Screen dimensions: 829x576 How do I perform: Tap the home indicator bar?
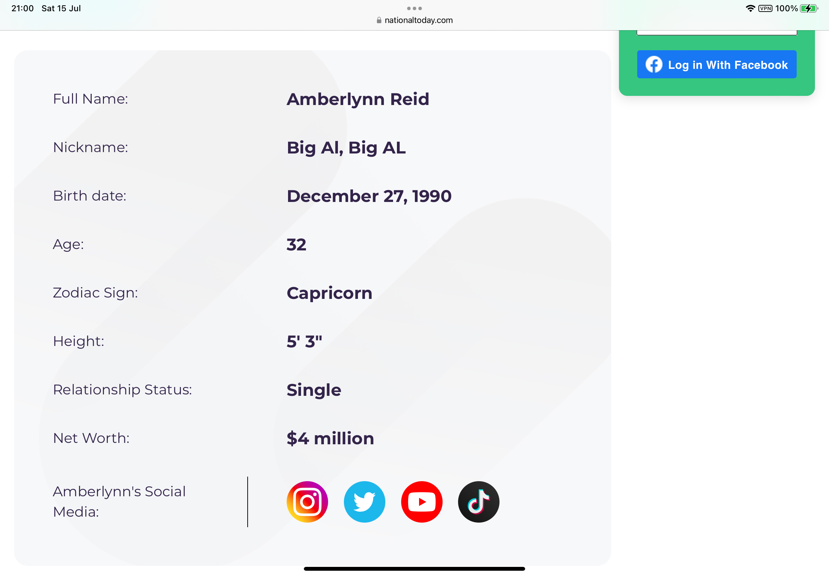414,569
